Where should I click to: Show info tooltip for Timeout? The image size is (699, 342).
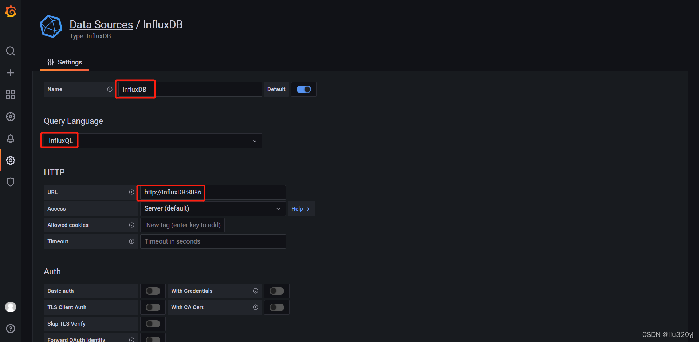tap(131, 241)
